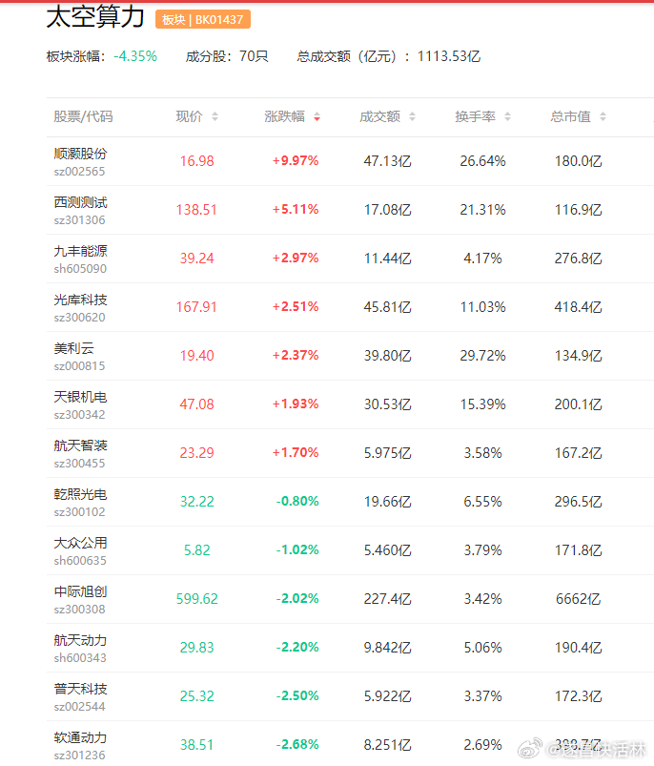Click the sort arrows beside 成交额

(412, 116)
